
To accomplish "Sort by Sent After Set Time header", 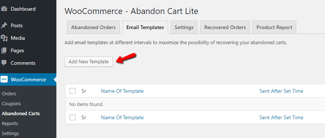I will pyautogui.click(x=281, y=91).
